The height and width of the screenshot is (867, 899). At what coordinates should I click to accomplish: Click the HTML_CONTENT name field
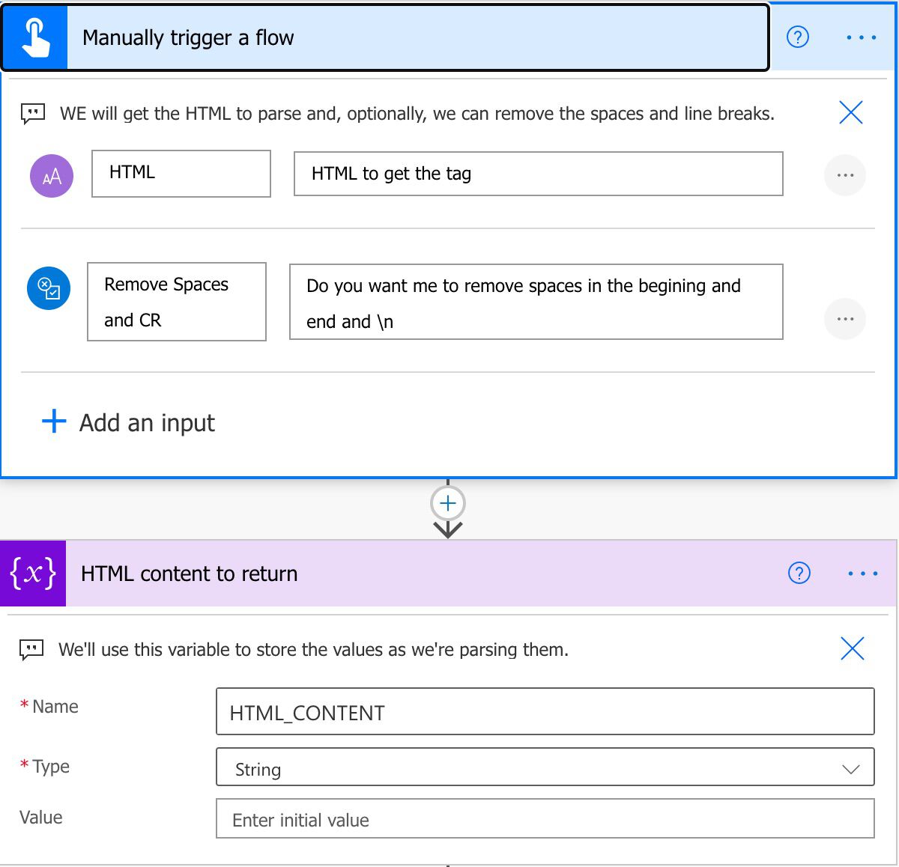(545, 711)
